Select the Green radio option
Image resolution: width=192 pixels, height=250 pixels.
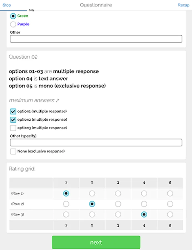click(x=13, y=16)
